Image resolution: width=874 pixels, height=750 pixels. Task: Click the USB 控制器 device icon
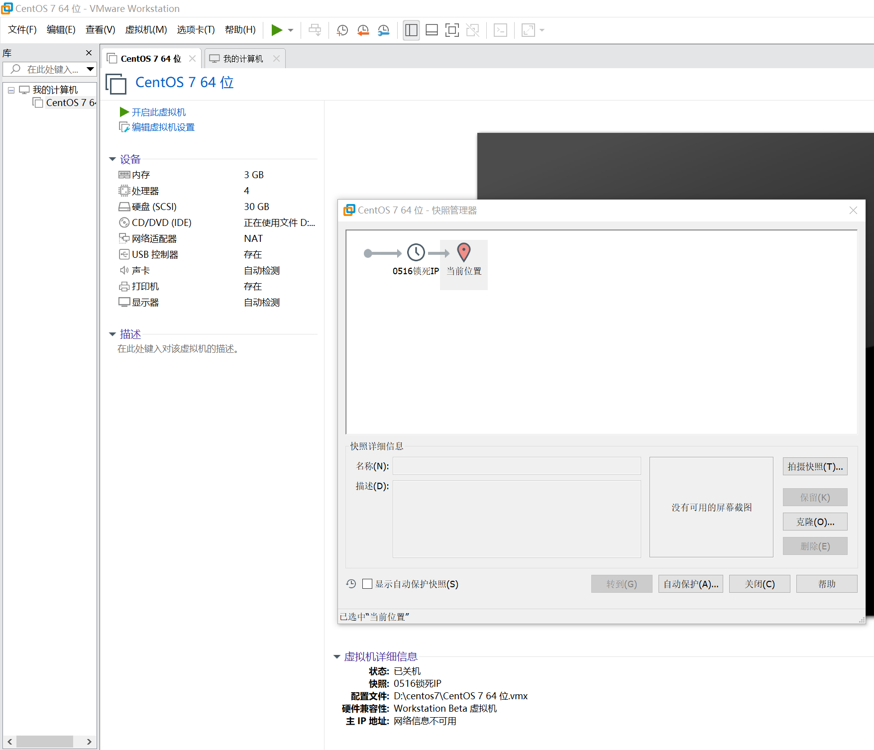(x=124, y=254)
